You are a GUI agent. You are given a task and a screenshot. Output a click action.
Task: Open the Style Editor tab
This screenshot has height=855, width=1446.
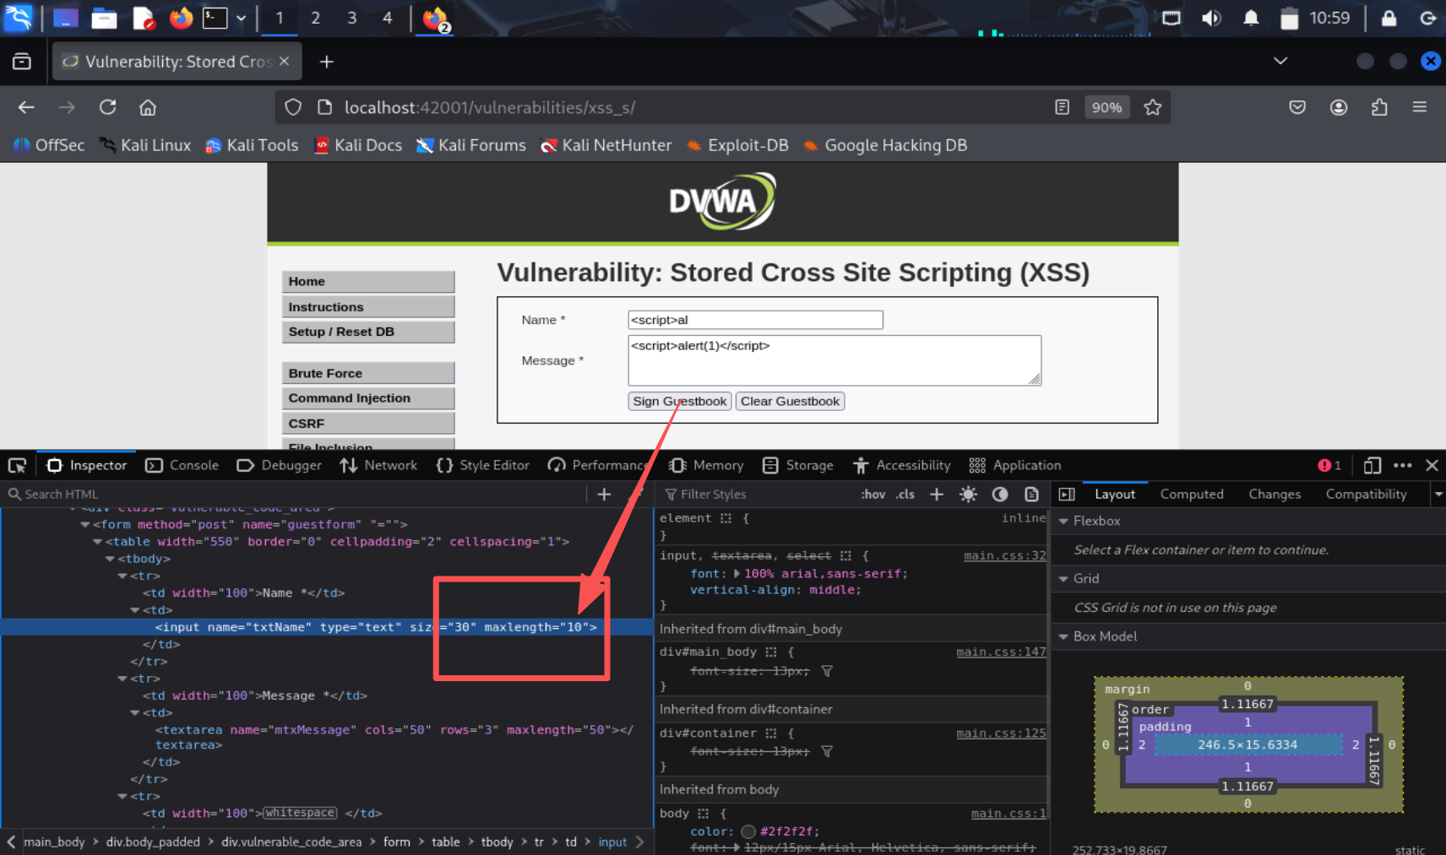click(x=483, y=465)
